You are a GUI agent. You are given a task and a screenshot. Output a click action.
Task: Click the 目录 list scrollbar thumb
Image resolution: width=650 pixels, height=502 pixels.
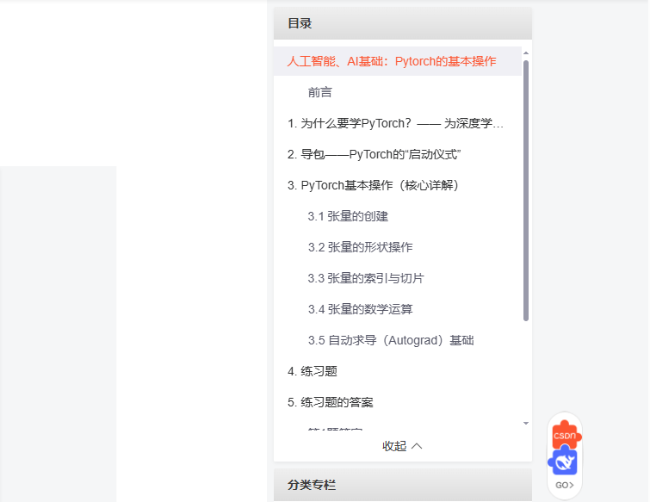[x=526, y=190]
